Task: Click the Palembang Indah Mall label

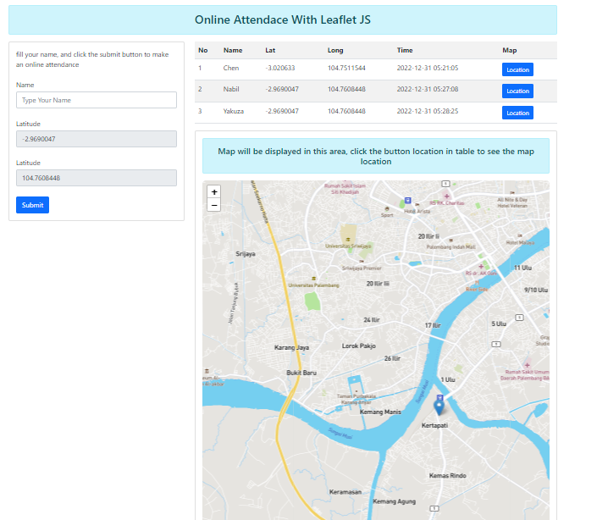Action: click(450, 247)
